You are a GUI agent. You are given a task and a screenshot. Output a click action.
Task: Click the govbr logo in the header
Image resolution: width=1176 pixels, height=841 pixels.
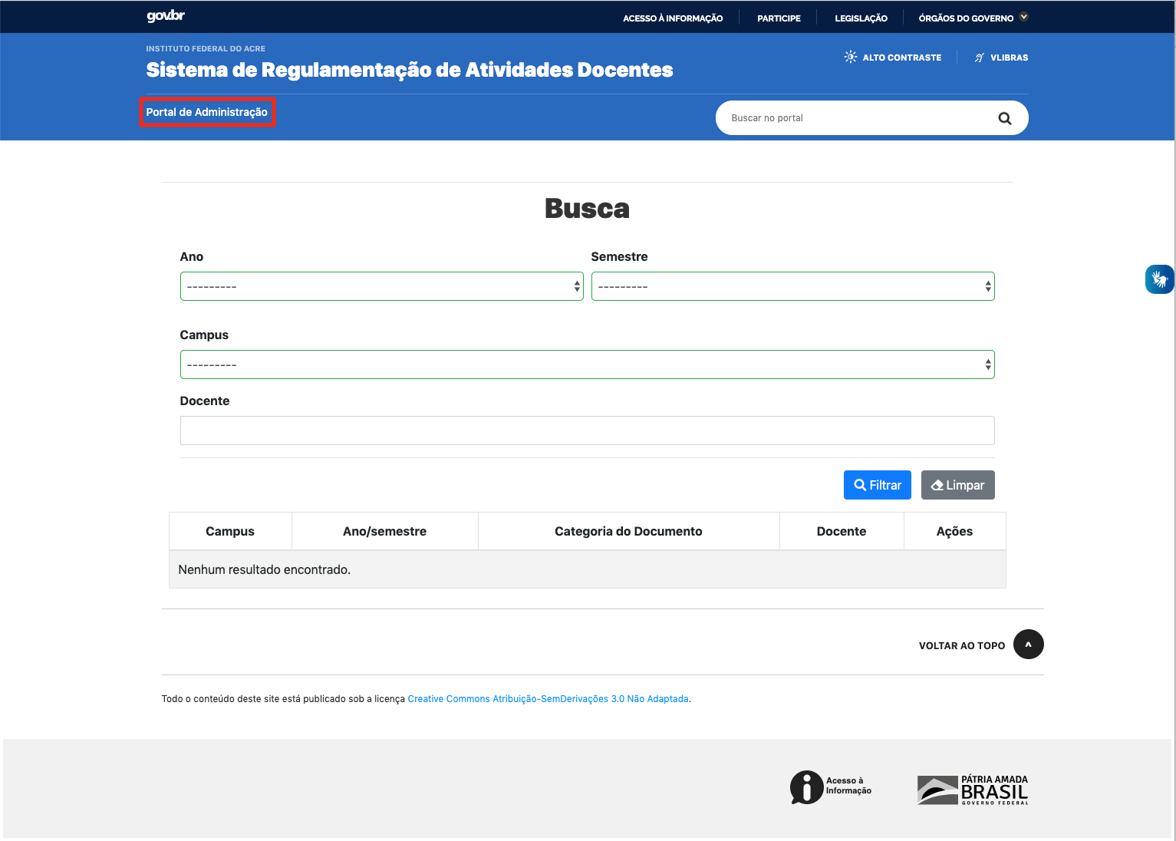coord(164,16)
